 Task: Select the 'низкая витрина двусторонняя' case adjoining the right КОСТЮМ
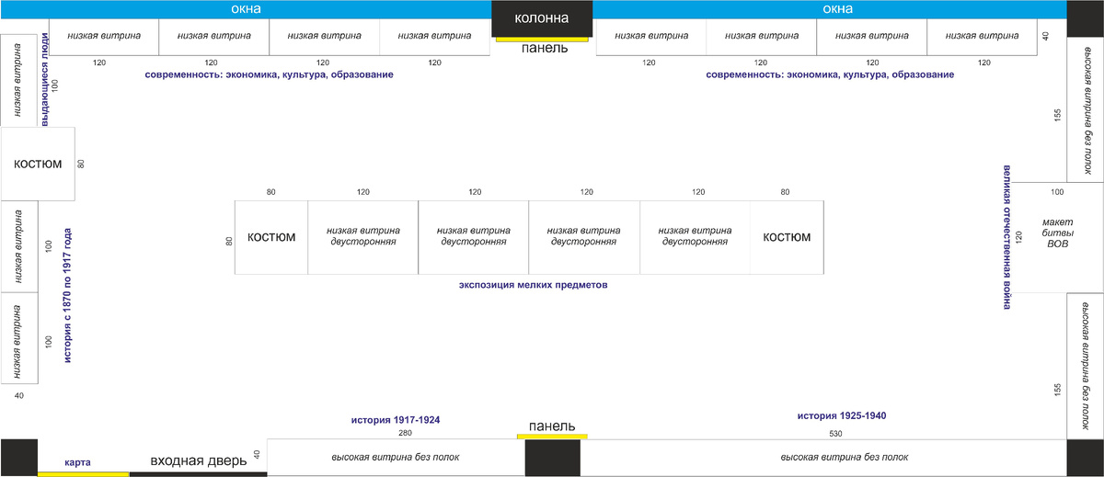pyautogui.click(x=695, y=237)
